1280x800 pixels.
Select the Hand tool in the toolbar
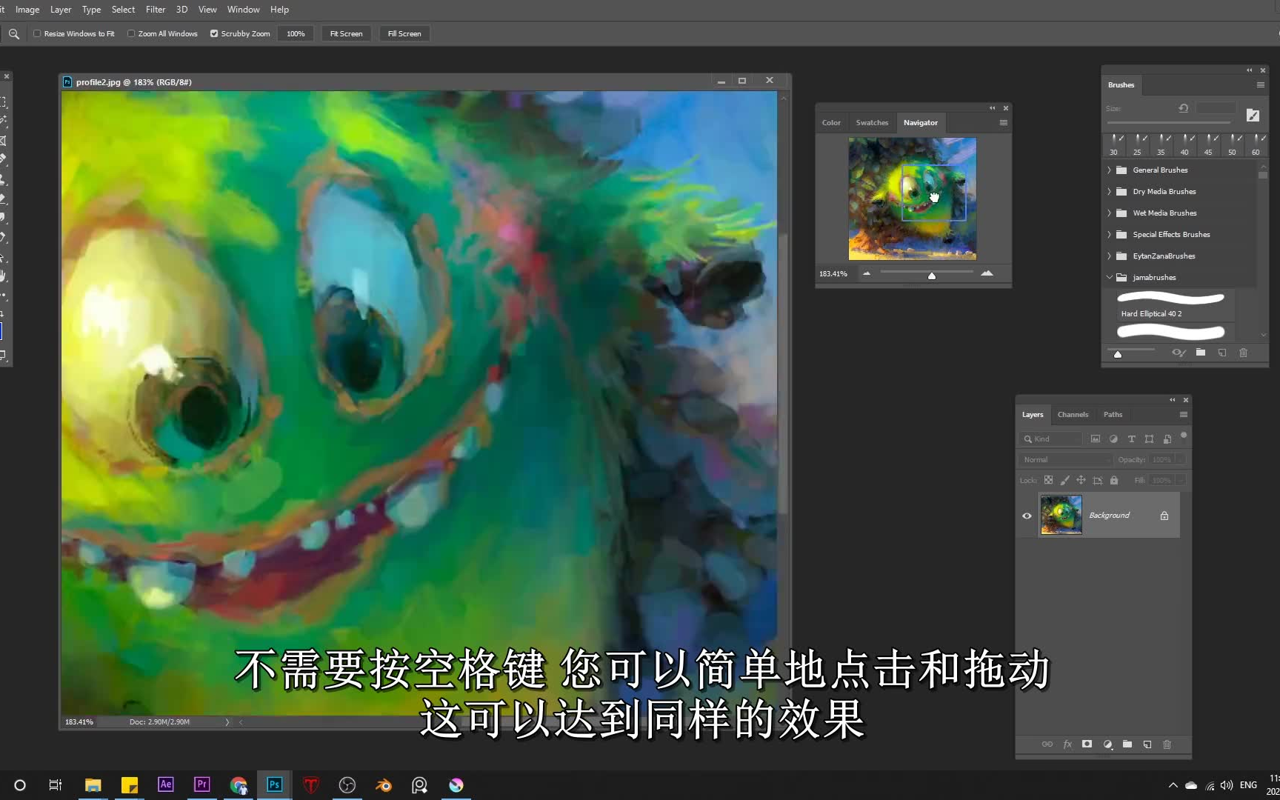click(5, 276)
